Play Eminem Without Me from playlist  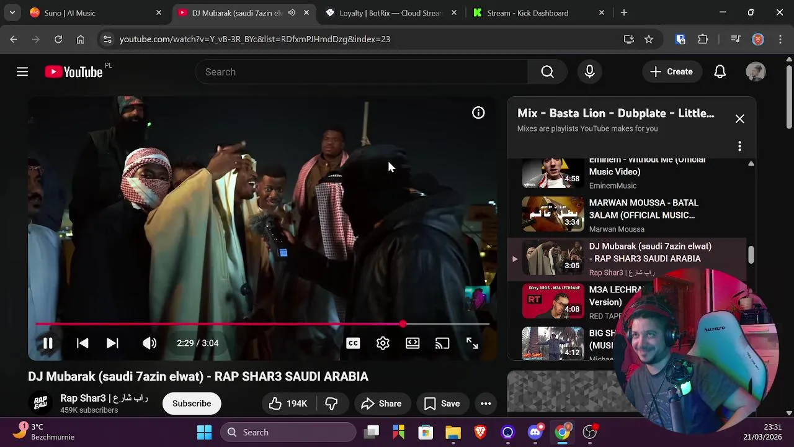click(627, 174)
